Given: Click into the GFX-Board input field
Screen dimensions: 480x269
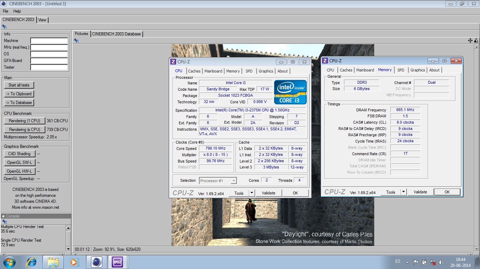Looking at the screenshot, I should pyautogui.click(x=49, y=61).
